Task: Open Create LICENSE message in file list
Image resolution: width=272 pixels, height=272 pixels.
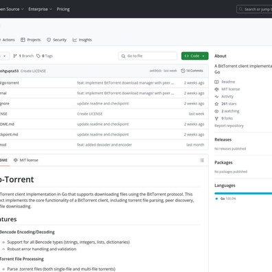Action: [x=90, y=114]
